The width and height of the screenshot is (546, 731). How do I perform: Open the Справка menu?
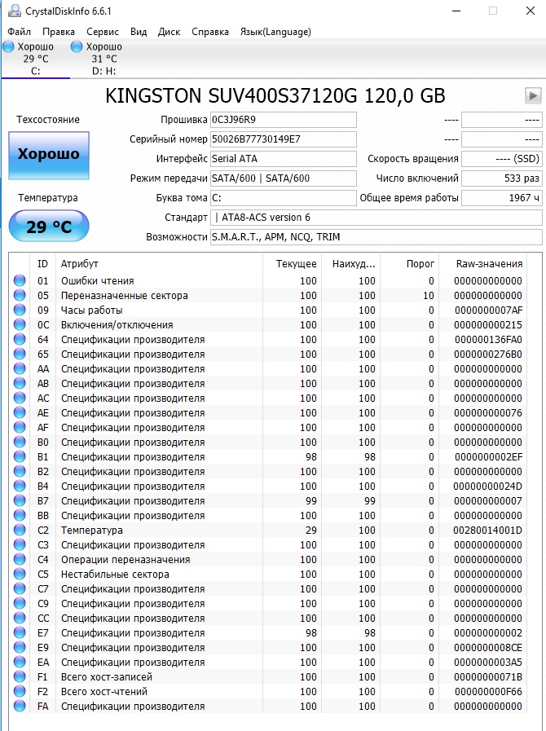[210, 32]
